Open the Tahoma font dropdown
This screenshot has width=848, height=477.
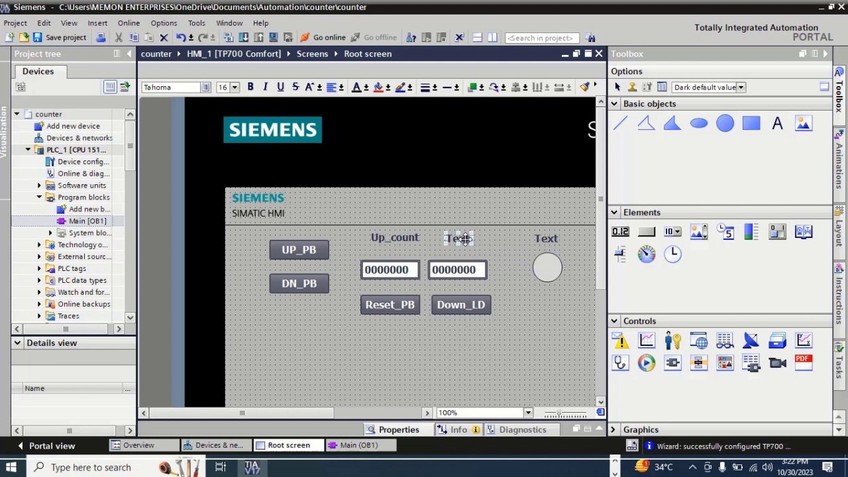coord(206,87)
